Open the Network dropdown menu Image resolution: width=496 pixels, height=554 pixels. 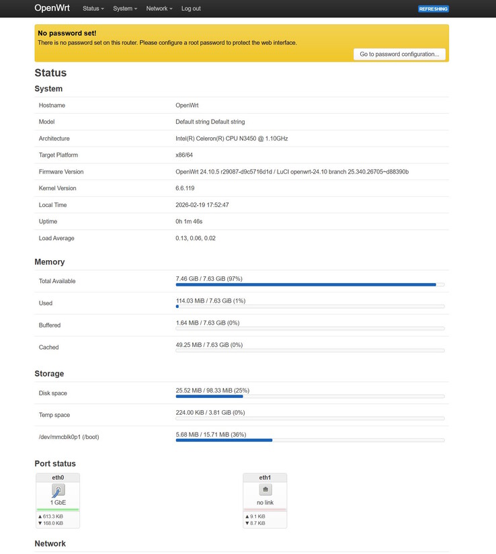[159, 9]
